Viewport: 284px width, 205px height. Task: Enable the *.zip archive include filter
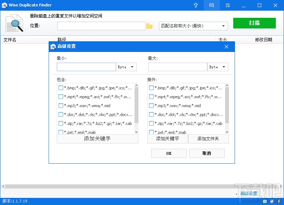click(60, 123)
